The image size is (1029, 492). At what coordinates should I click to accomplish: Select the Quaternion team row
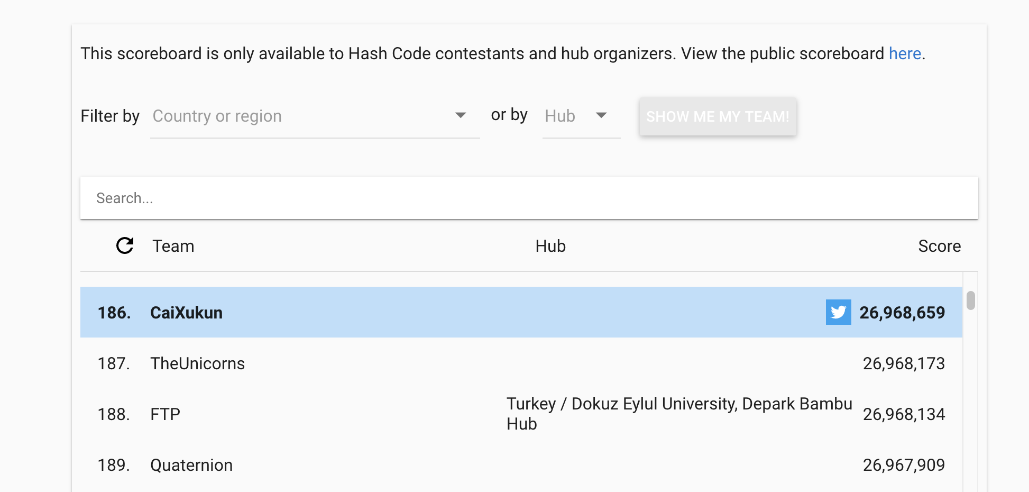click(x=521, y=465)
